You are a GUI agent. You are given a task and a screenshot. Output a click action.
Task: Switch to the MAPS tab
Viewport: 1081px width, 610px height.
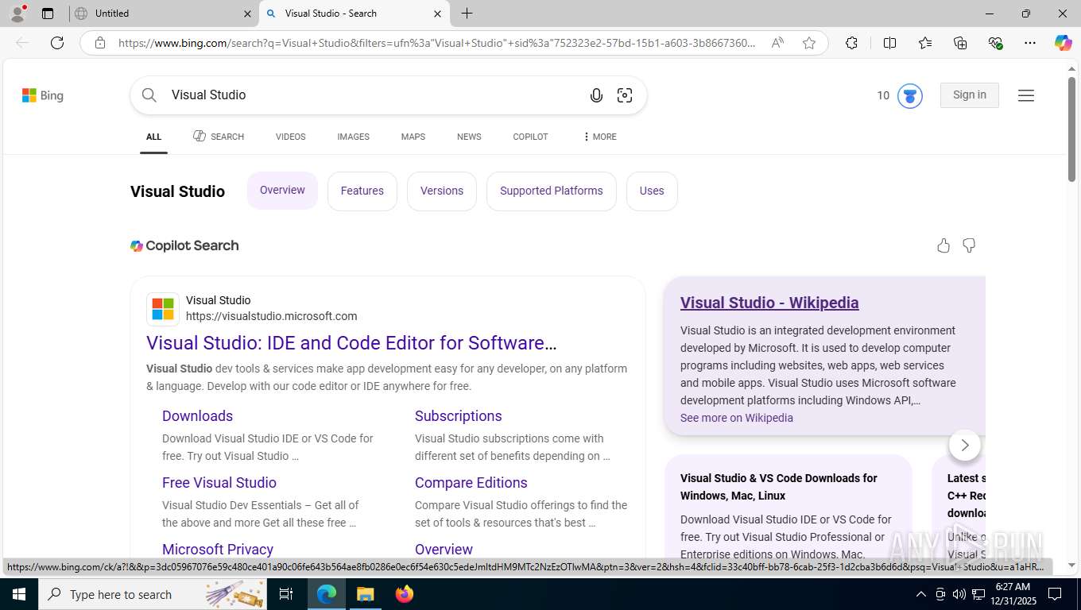[413, 137]
